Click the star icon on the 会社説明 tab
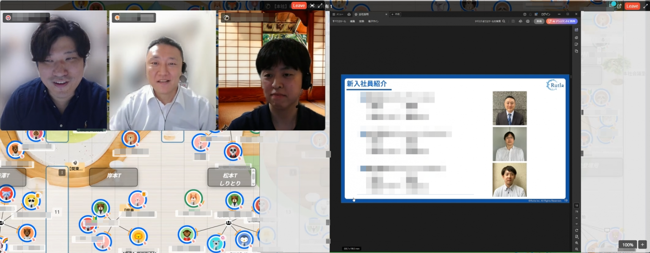The image size is (650, 253). point(356,14)
